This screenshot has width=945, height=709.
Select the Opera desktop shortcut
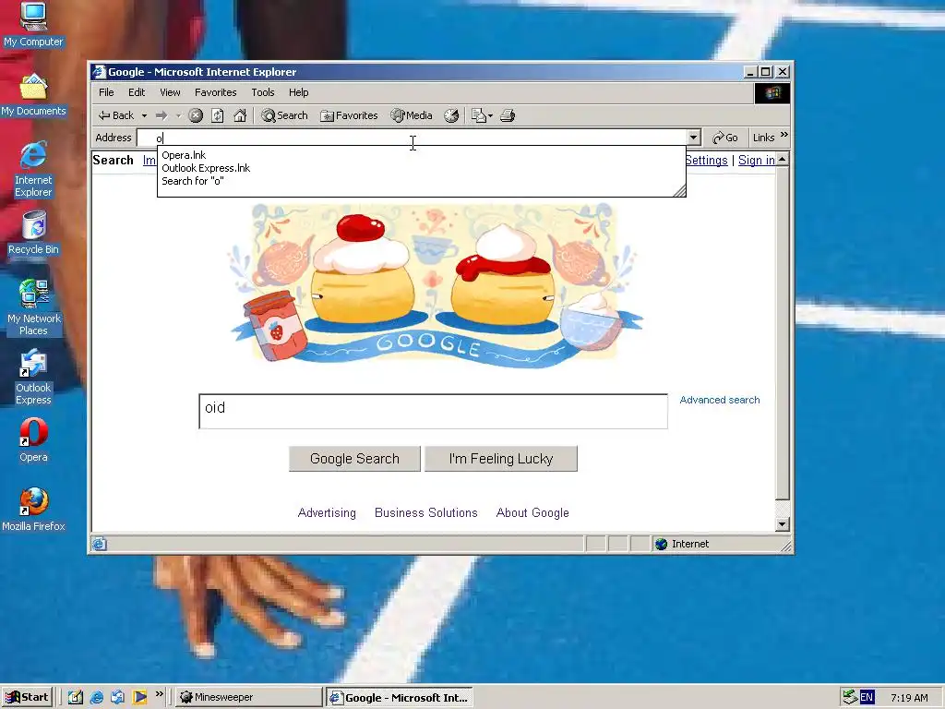(x=33, y=440)
